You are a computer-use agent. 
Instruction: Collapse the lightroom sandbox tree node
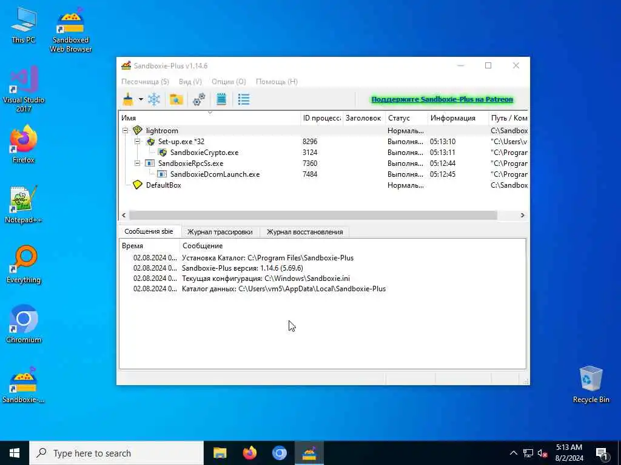tap(126, 131)
